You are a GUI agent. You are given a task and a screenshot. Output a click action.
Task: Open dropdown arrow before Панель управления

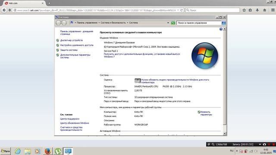tap(75, 23)
